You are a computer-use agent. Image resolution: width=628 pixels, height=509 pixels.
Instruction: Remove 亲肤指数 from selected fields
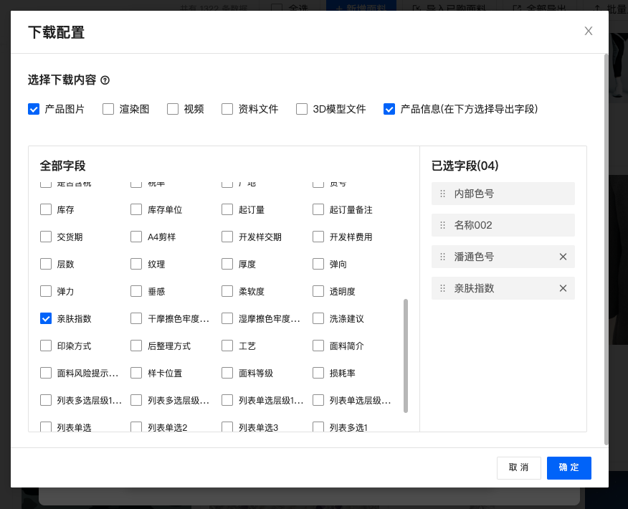point(563,288)
